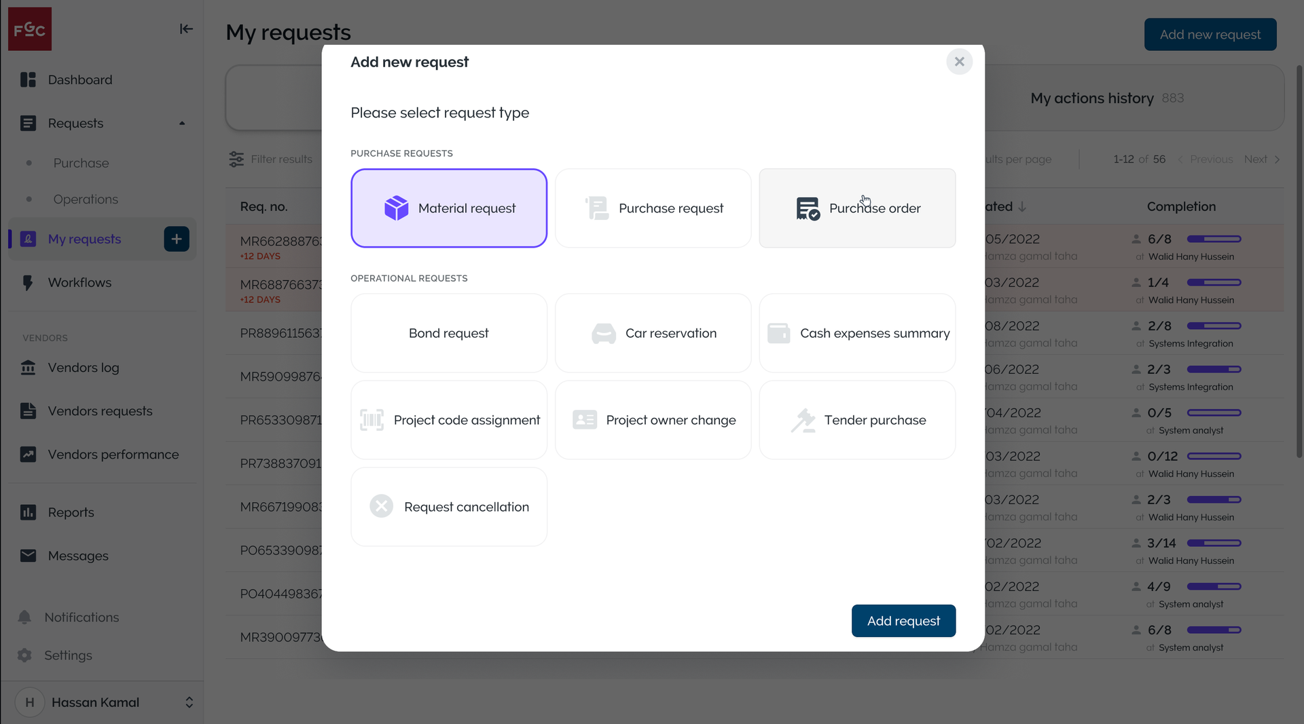Click the 6/8 completion progress bar
Image resolution: width=1304 pixels, height=724 pixels.
click(x=1214, y=239)
